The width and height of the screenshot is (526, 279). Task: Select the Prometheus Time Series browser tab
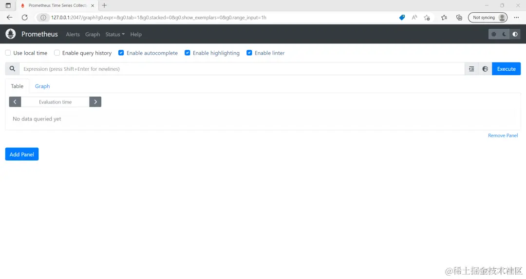tap(57, 5)
